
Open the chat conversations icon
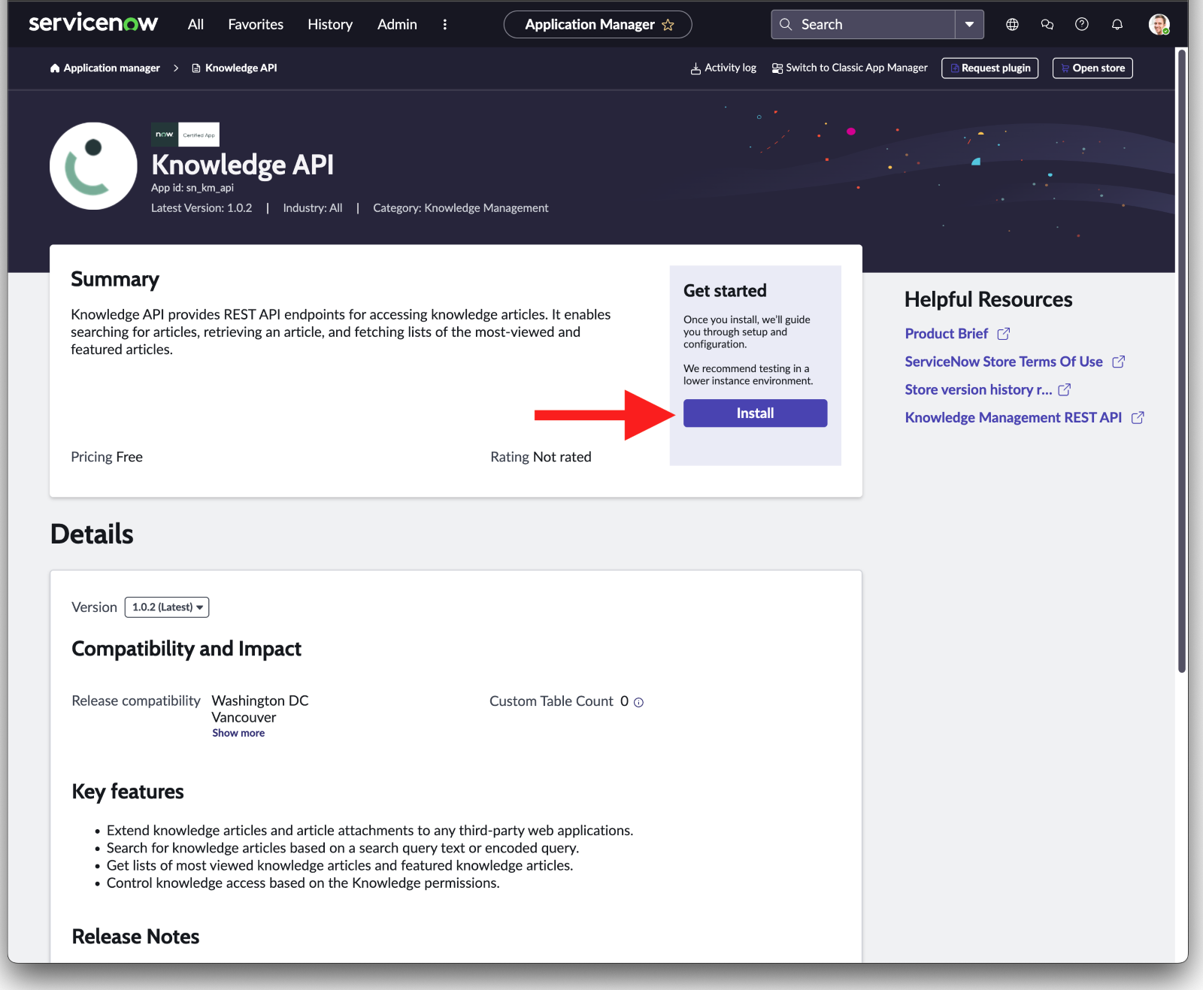point(1047,24)
